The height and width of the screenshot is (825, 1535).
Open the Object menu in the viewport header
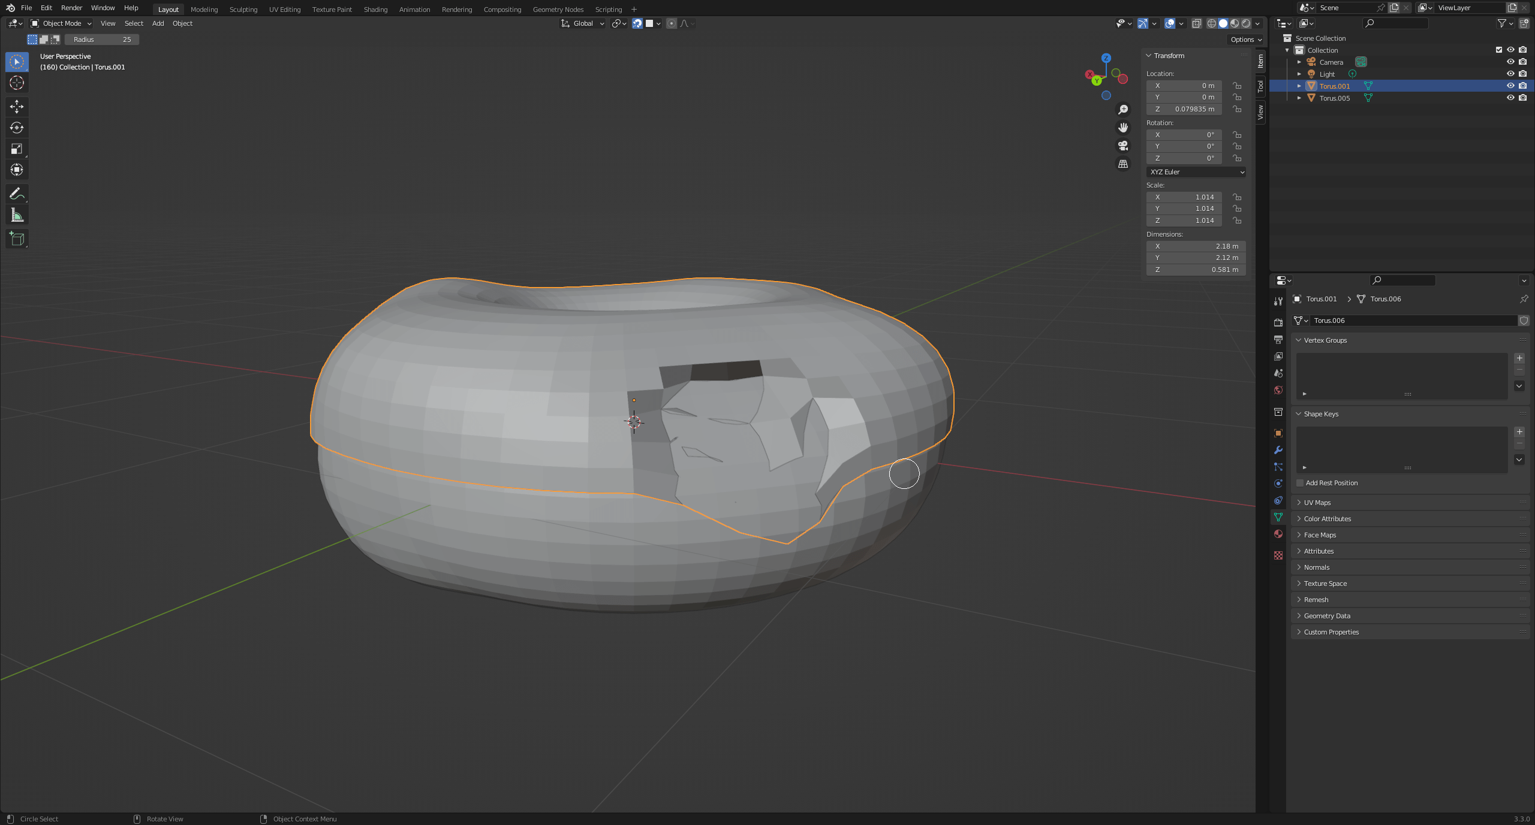[183, 23]
